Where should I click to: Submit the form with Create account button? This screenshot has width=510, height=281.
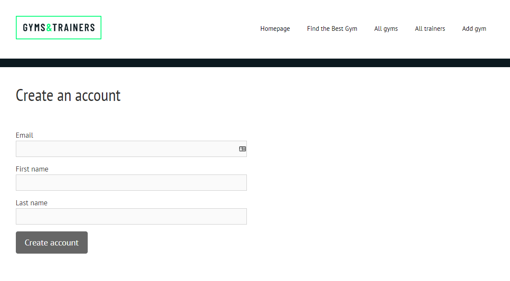pos(52,243)
